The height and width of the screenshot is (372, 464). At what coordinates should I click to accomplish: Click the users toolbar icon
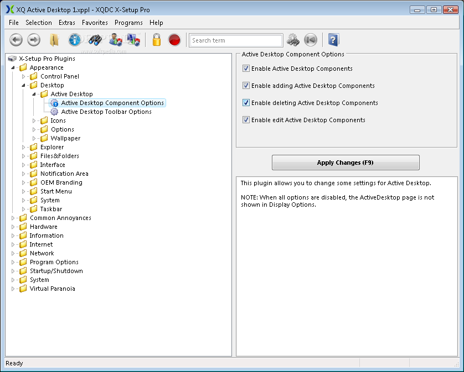click(x=115, y=40)
